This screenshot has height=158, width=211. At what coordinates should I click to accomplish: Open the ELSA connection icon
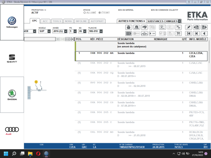(x=163, y=27)
